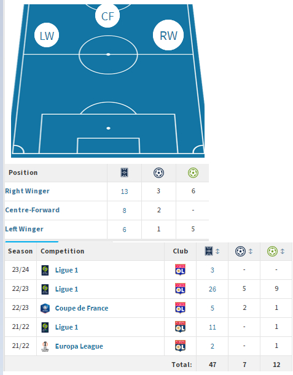
Task: Open Europa League competition link
Action: [x=79, y=346]
